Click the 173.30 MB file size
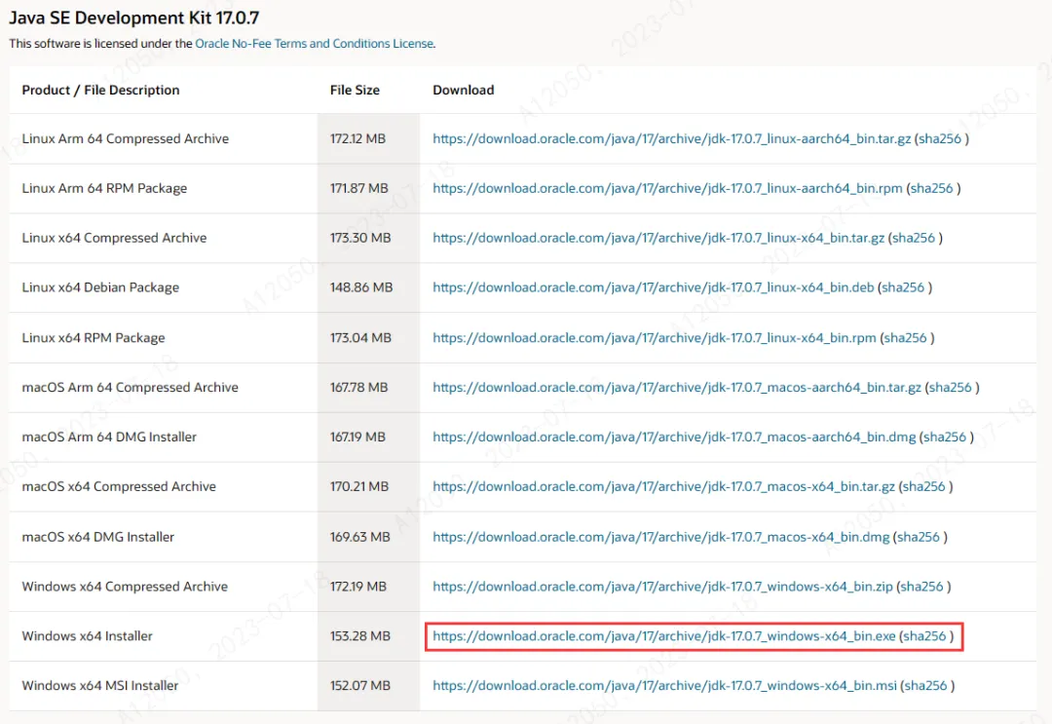The height and width of the screenshot is (724, 1052). coord(360,238)
